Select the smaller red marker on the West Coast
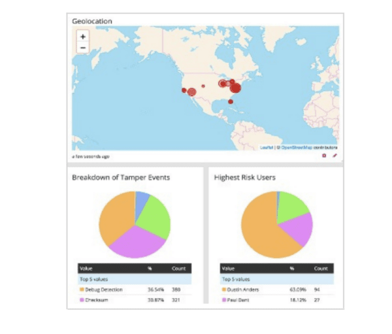The image size is (392, 334). (x=184, y=90)
